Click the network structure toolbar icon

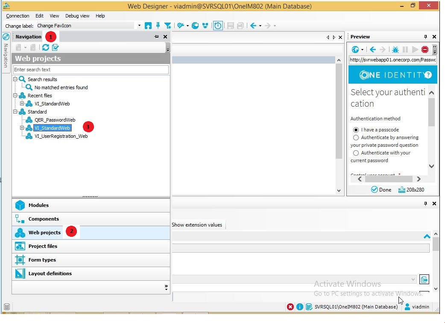coord(205,26)
